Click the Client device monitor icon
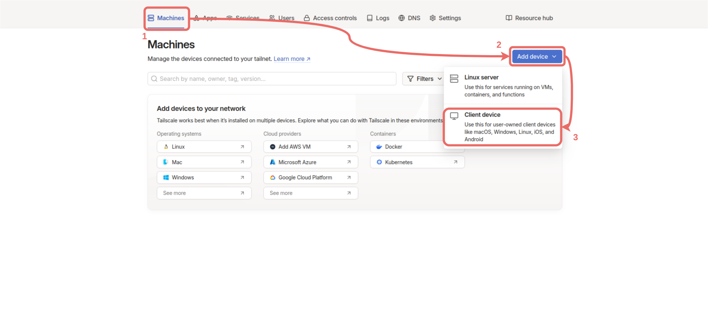708x328 pixels. point(454,116)
